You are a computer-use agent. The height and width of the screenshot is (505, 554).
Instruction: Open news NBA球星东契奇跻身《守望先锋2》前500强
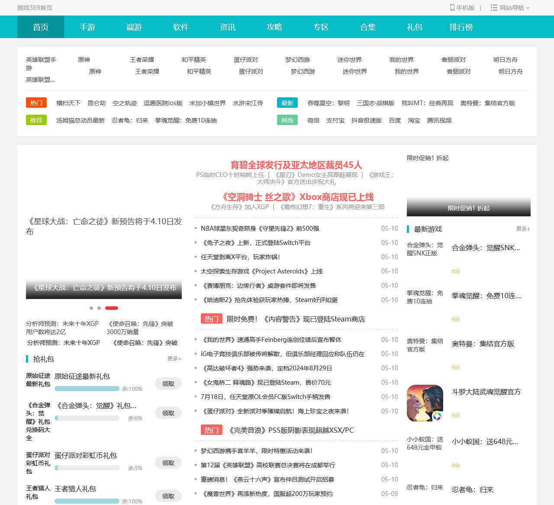coord(260,228)
